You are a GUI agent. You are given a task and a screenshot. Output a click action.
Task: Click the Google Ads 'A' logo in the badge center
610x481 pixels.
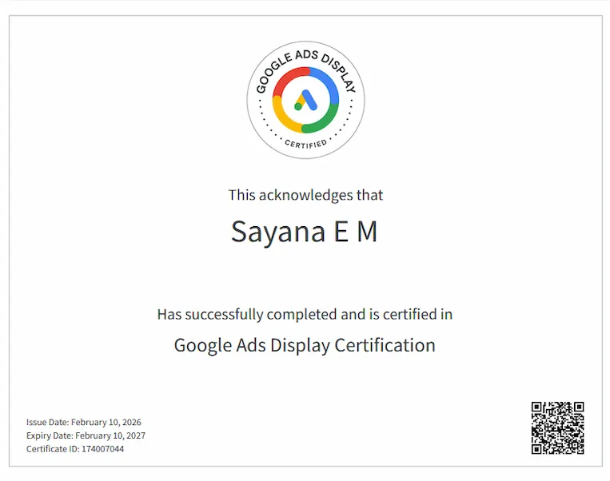[305, 100]
